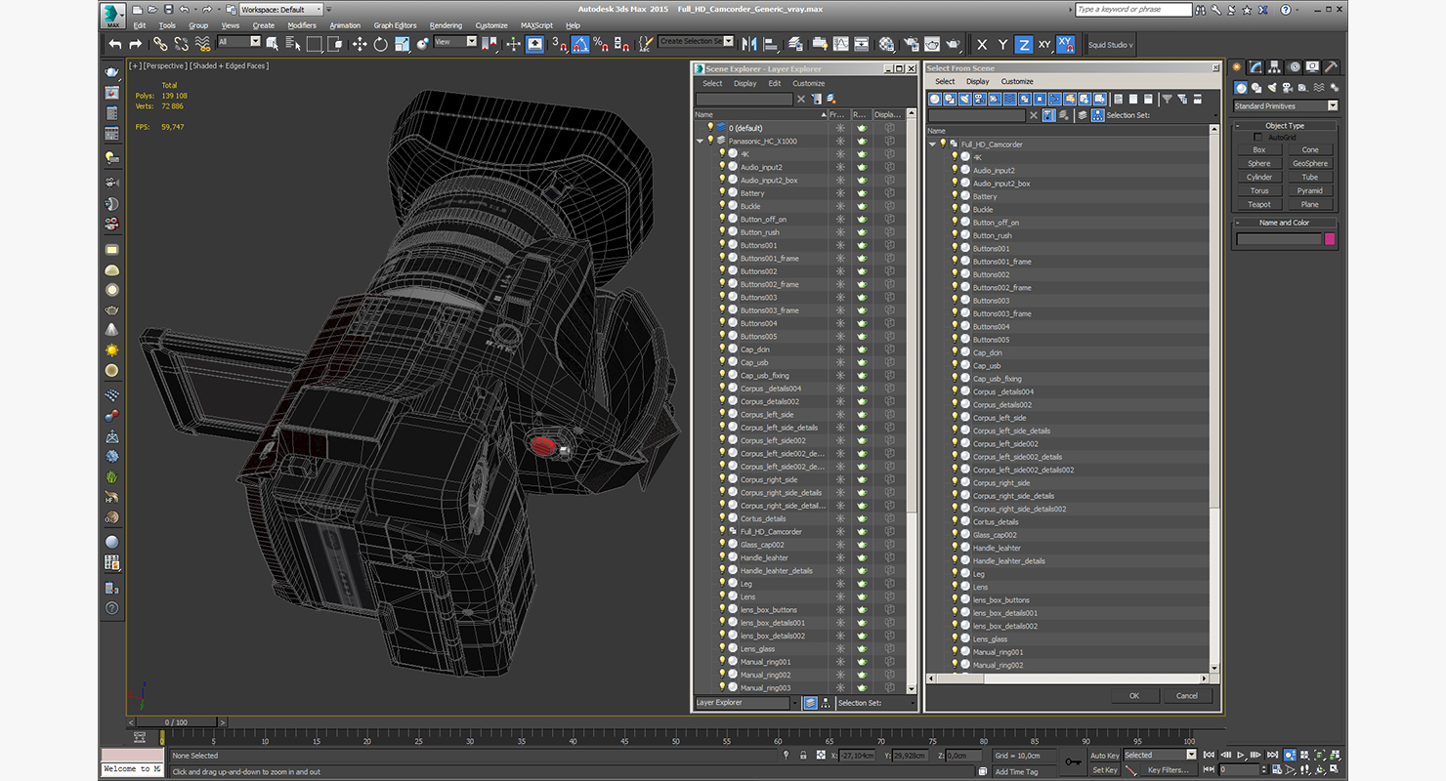
Task: Open the Material Editor icon
Action: click(x=886, y=44)
